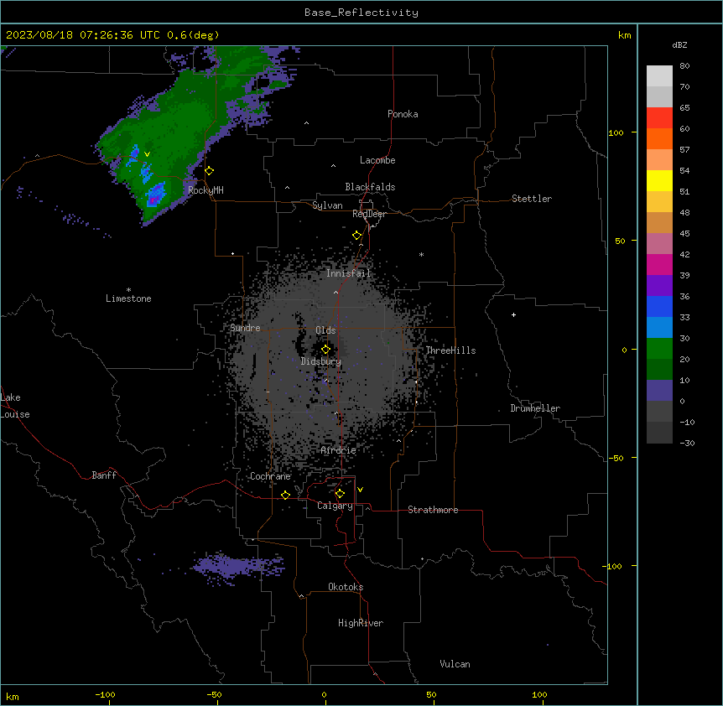
Task: Click the purple 36-39 dBZ legend swatch
Action: point(659,286)
